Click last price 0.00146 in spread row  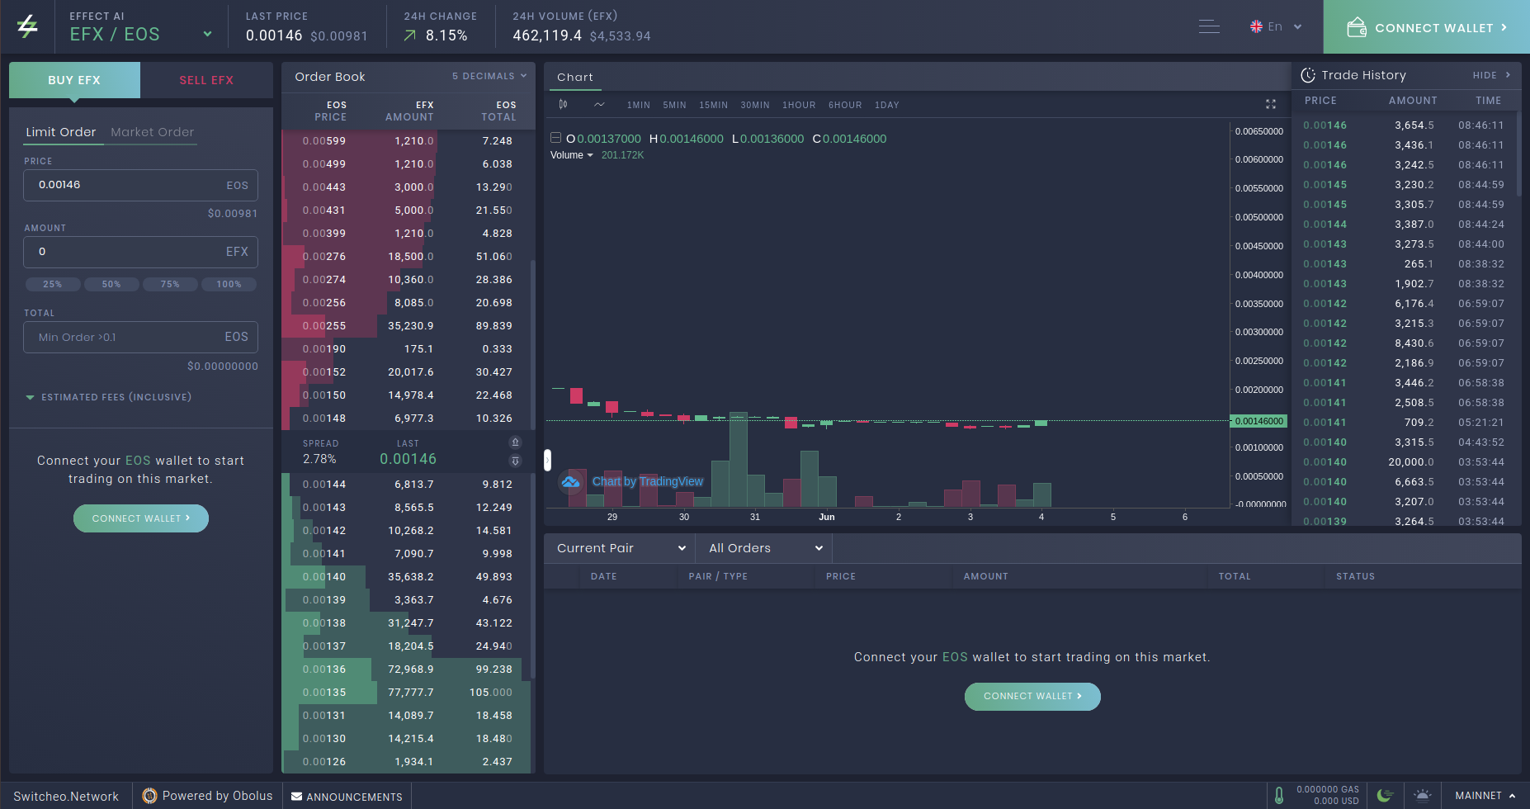coord(408,459)
